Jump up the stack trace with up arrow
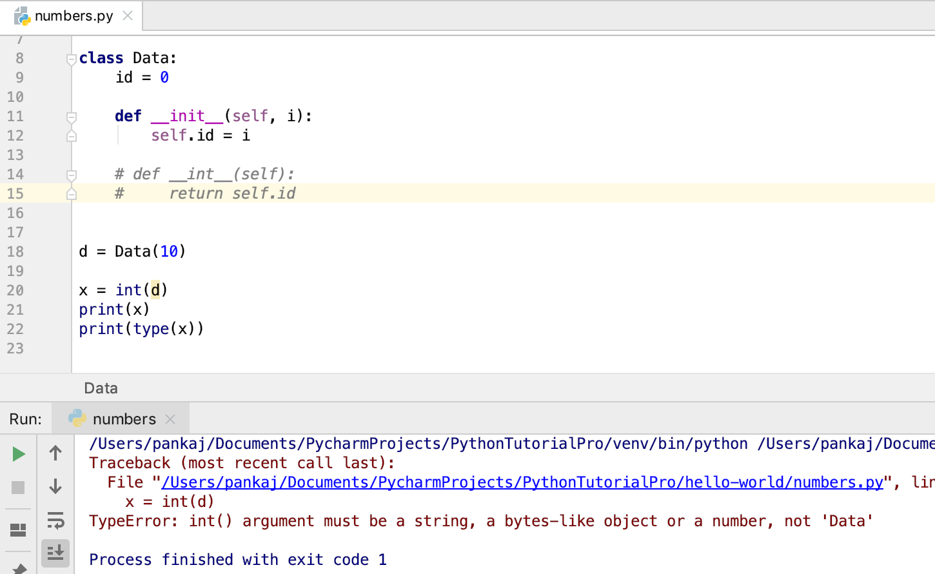Viewport: 935px width, 574px height. [55, 453]
